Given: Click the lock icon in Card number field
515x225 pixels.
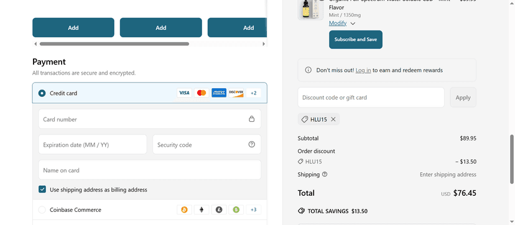Looking at the screenshot, I should [x=251, y=119].
